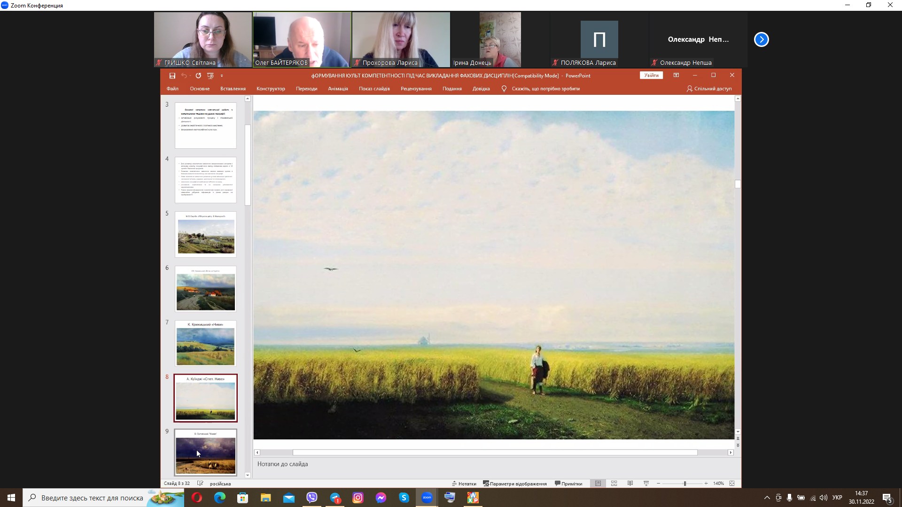
Task: Open the Вставлення ribbon tab
Action: click(233, 89)
